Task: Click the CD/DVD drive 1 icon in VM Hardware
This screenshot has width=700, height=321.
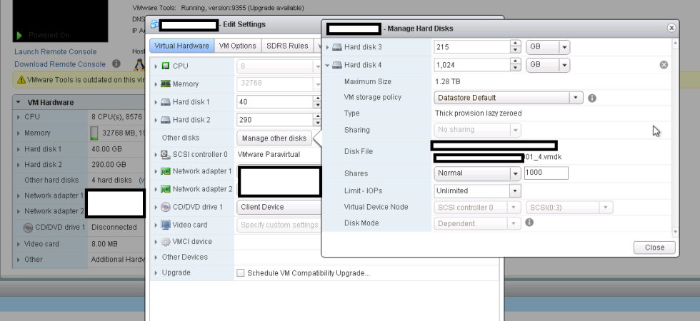Action: [28, 228]
